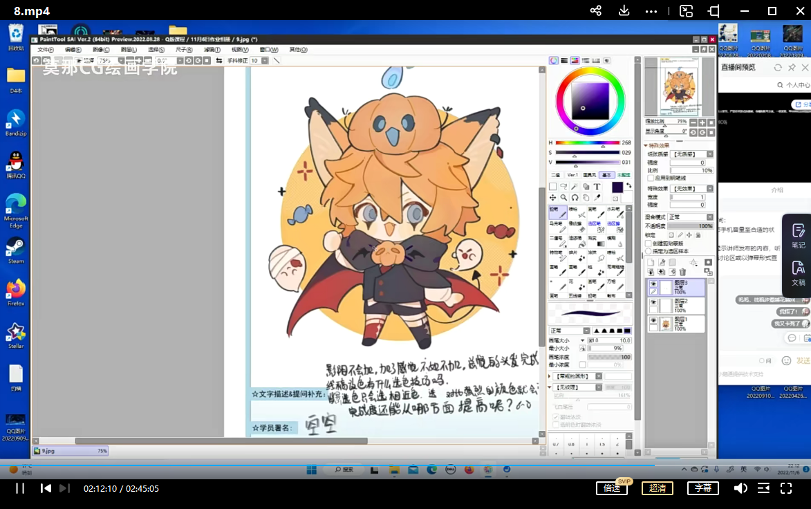Open the 文件(F) menu
The width and height of the screenshot is (811, 509).
pos(46,50)
